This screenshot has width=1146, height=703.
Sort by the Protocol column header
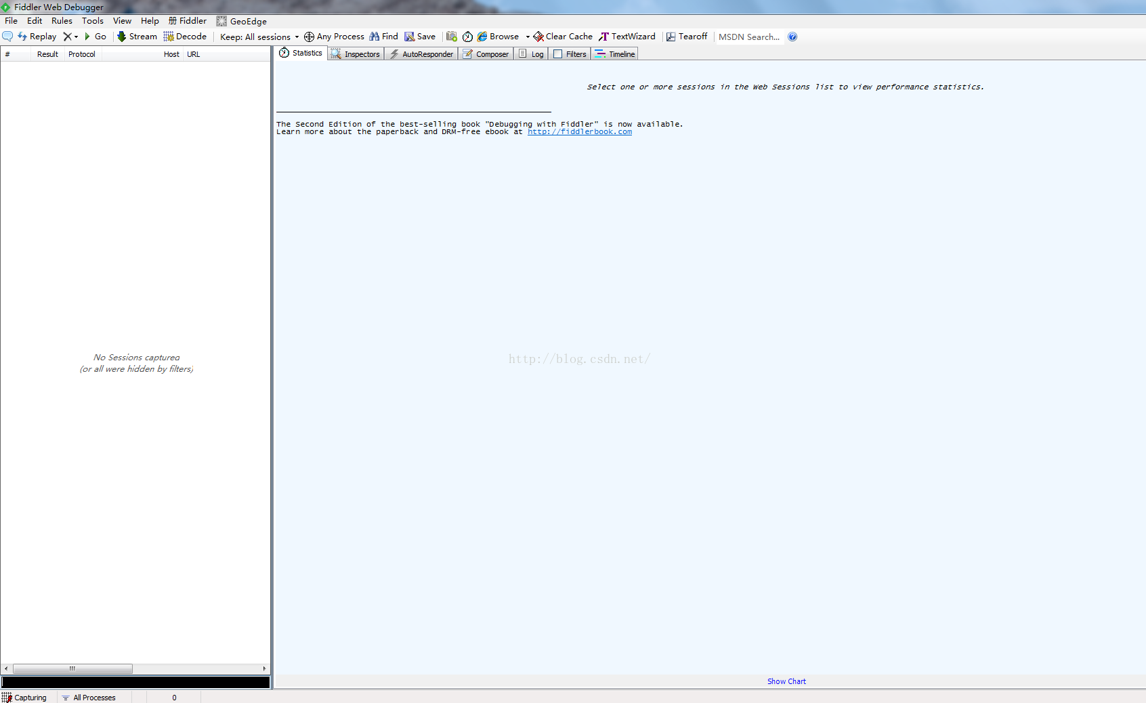pyautogui.click(x=83, y=54)
